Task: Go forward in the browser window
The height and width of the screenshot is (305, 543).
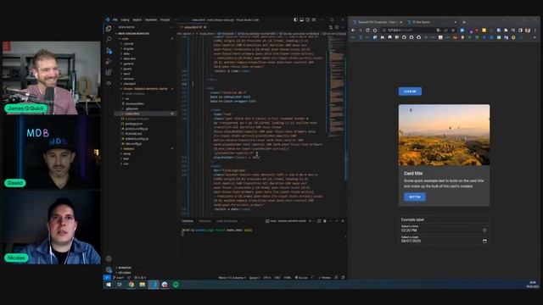Action: point(360,30)
